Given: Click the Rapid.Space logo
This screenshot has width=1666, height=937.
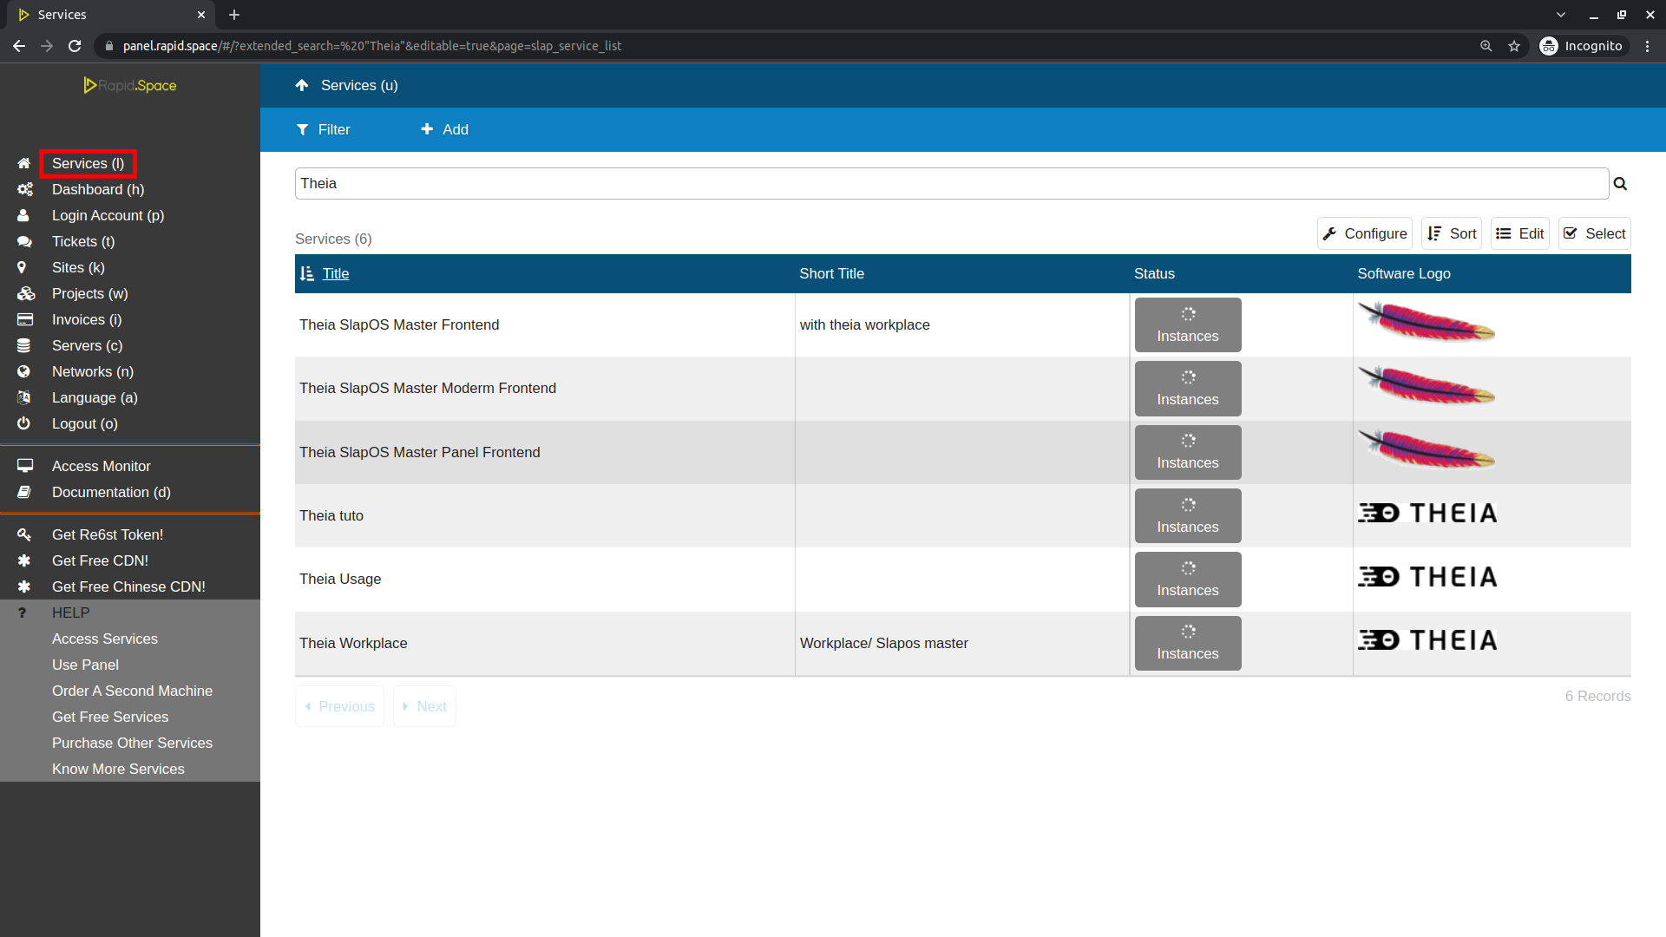Looking at the screenshot, I should pos(130,85).
